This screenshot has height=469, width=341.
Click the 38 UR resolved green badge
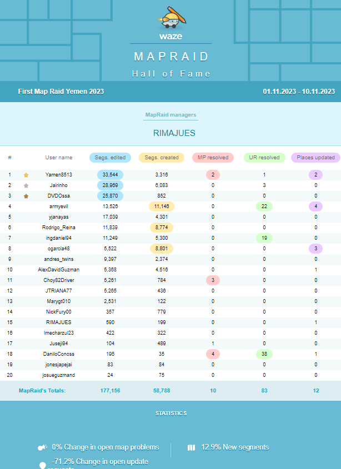pos(264,354)
